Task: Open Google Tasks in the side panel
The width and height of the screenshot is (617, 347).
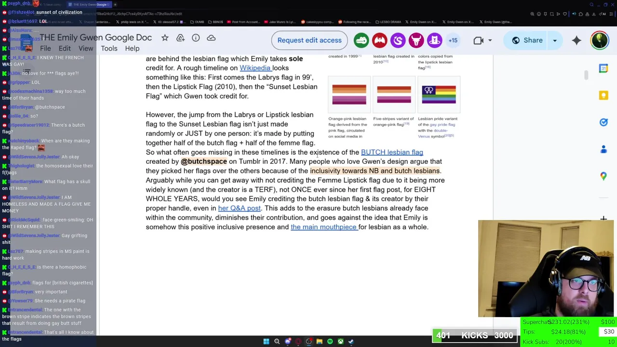Action: coord(604,122)
